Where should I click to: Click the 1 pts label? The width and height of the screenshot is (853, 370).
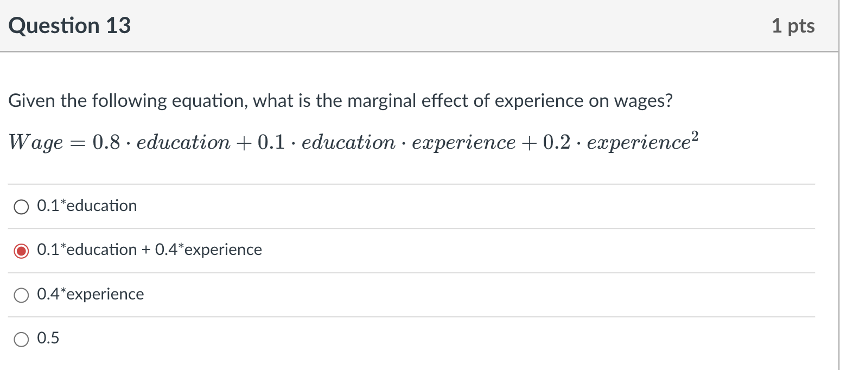point(794,25)
